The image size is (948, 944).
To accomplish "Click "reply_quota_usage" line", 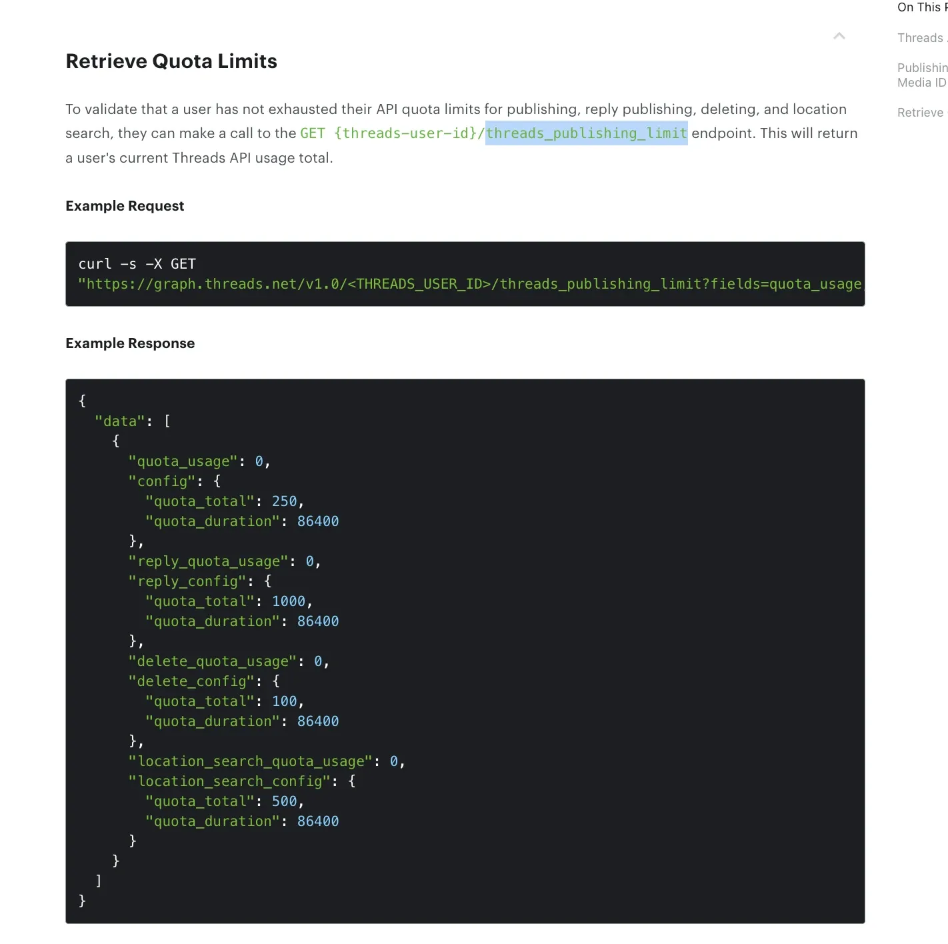I will [x=225, y=561].
